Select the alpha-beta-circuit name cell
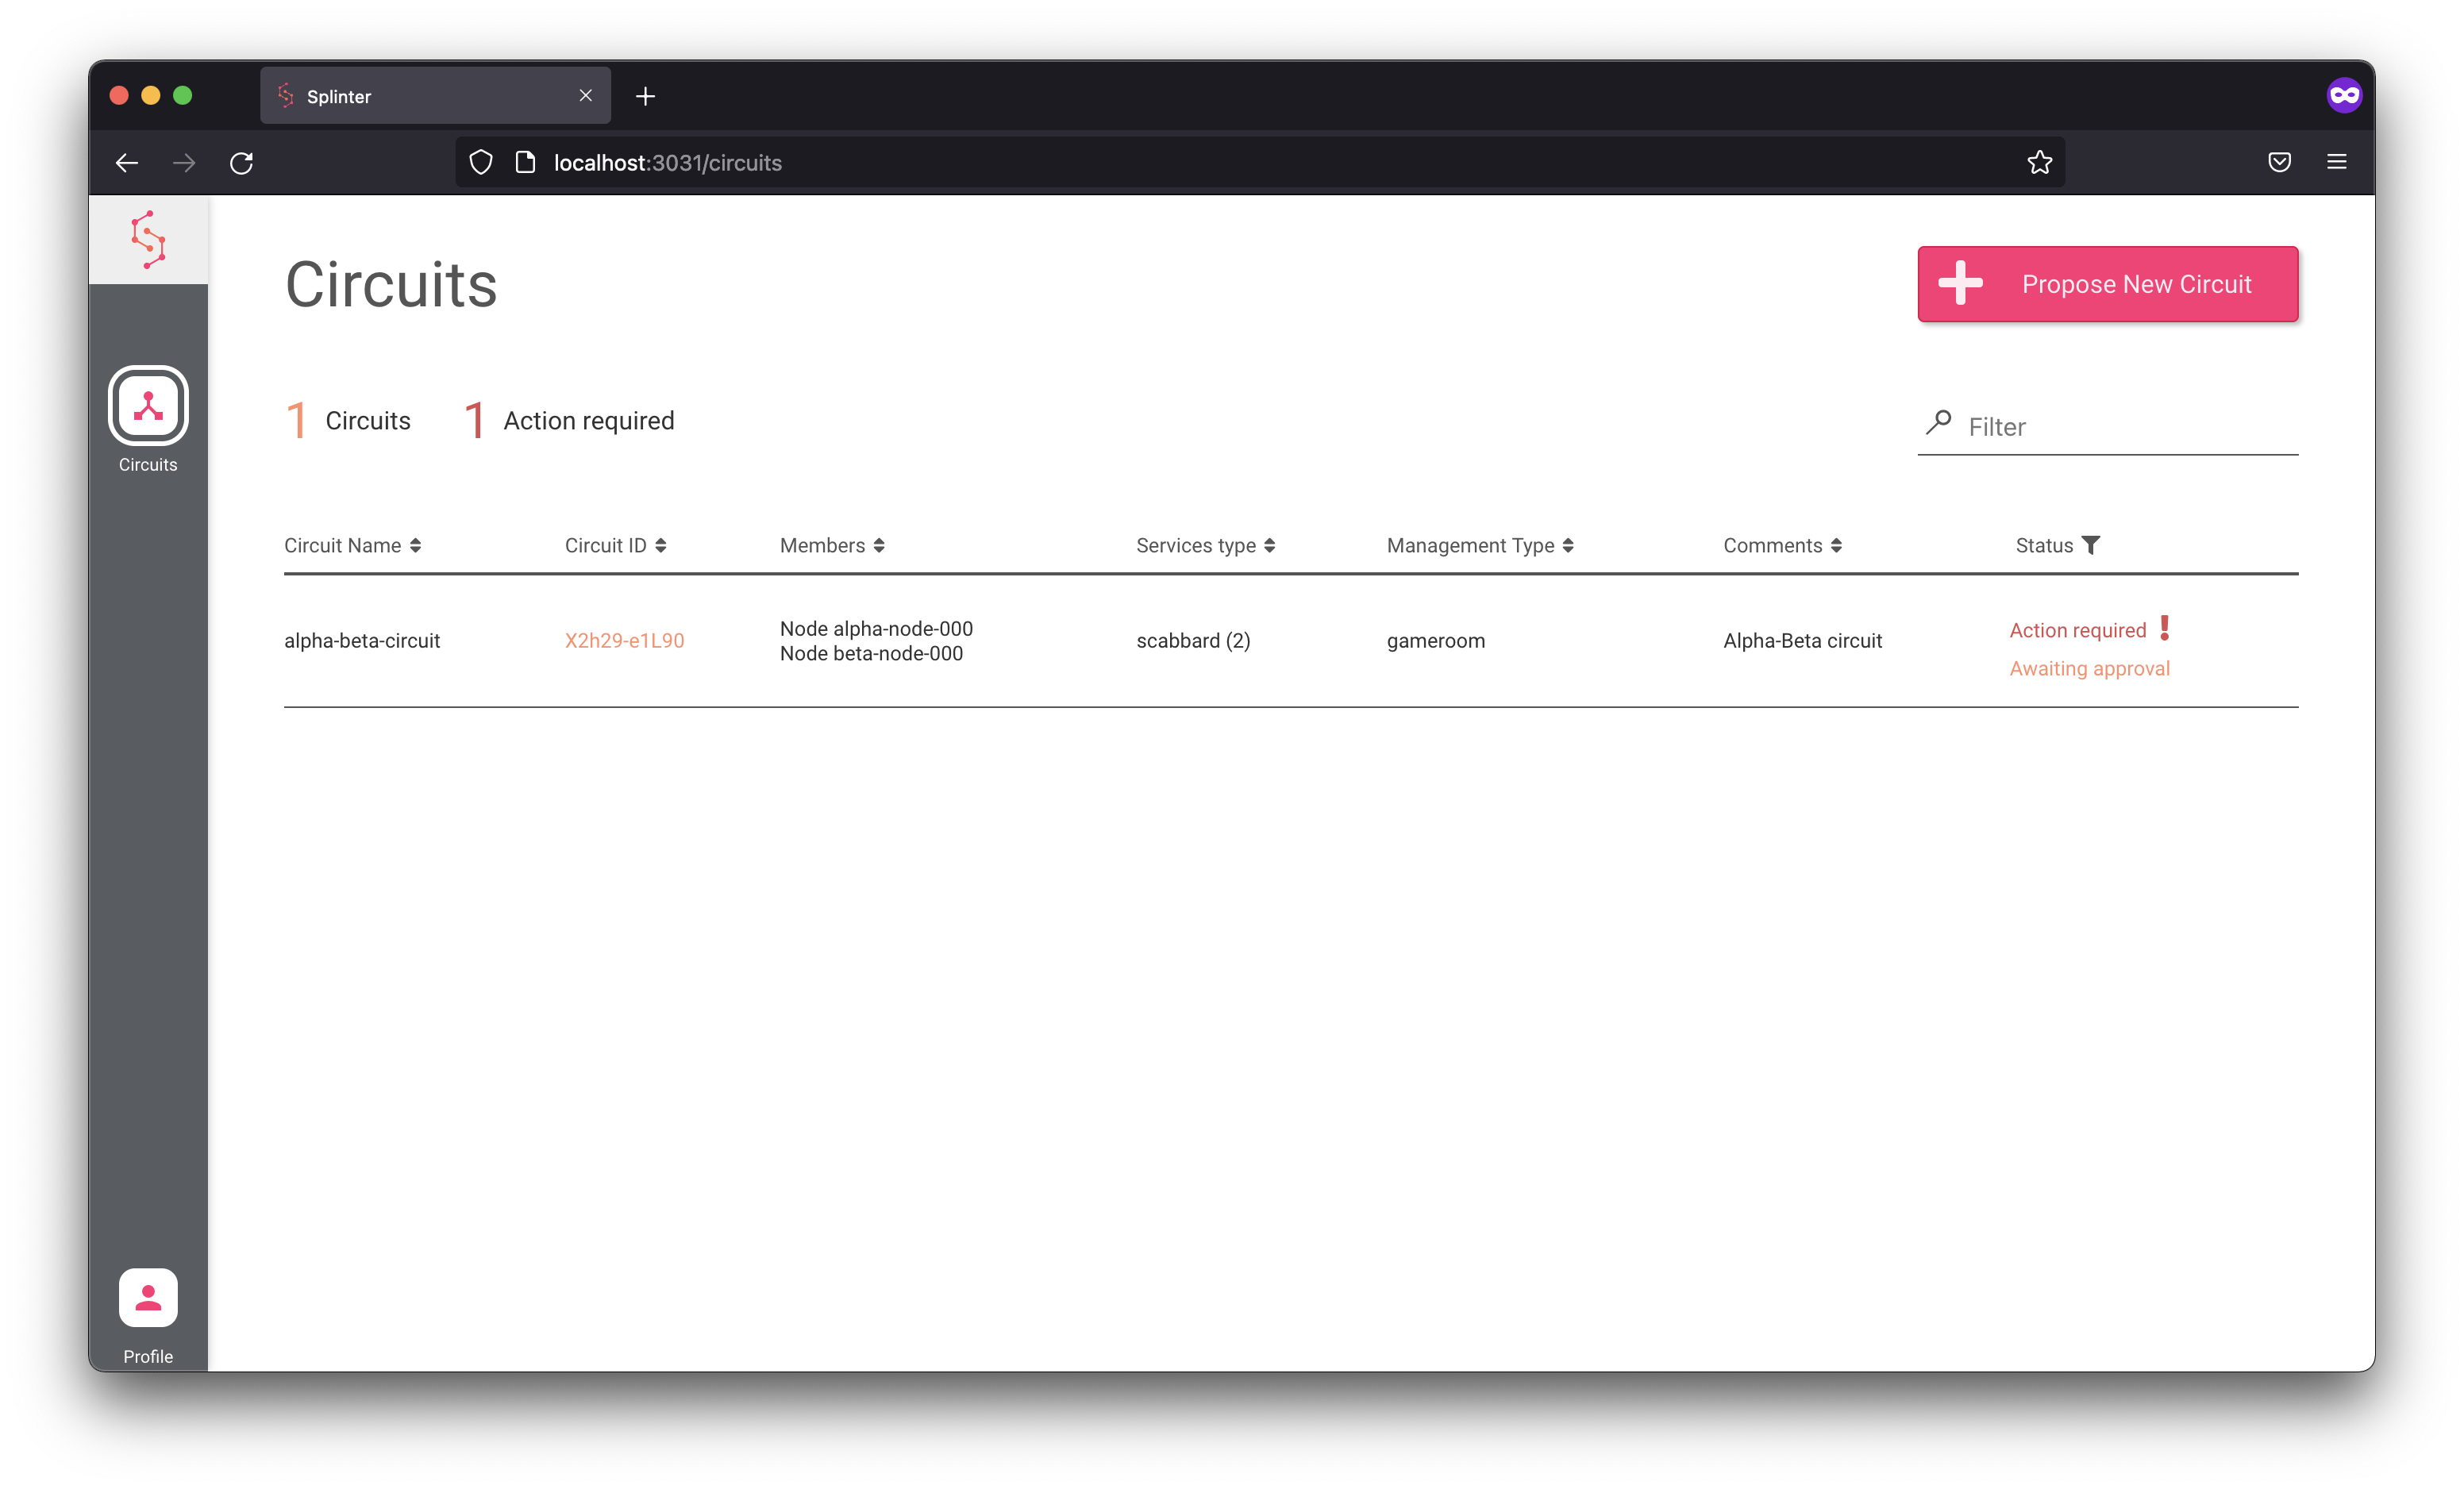The height and width of the screenshot is (1489, 2464). 362,640
